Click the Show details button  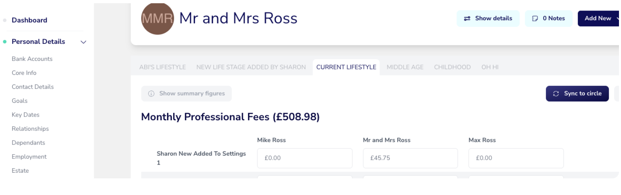pyautogui.click(x=488, y=18)
